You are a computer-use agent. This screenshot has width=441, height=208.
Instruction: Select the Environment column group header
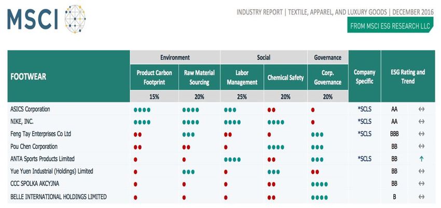pyautogui.click(x=175, y=57)
